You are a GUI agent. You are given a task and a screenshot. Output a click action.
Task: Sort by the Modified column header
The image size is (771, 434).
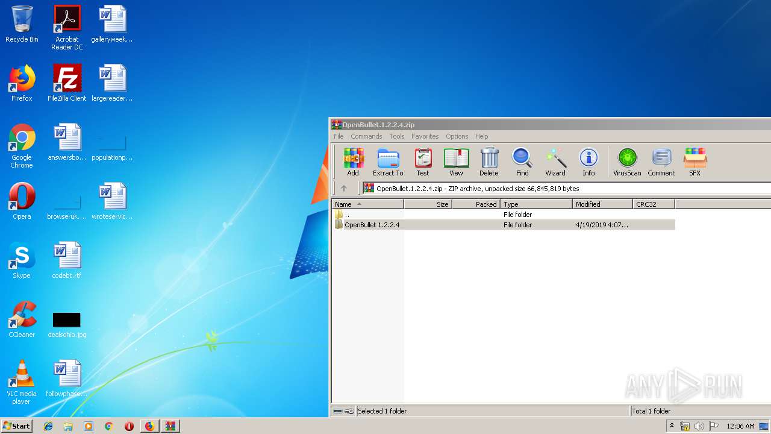(x=603, y=204)
